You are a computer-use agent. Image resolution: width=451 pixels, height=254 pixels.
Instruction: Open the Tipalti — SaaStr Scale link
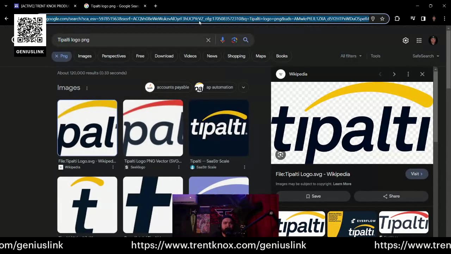pos(209,161)
